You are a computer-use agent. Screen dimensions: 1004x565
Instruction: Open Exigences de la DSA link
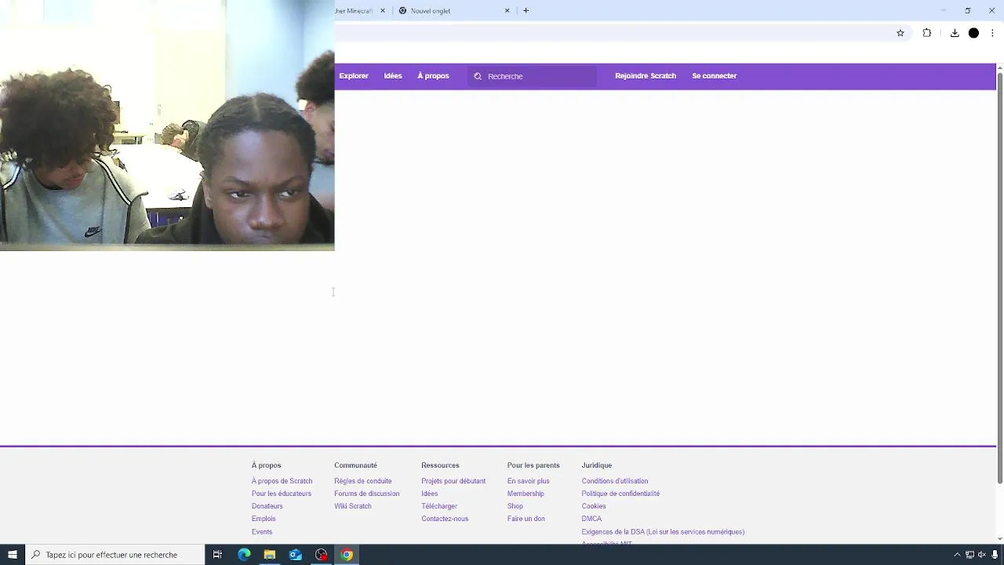coord(663,532)
